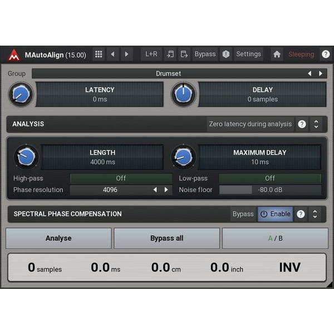Open the L+R channel mode selector
The height and width of the screenshot is (334, 334).
click(151, 55)
